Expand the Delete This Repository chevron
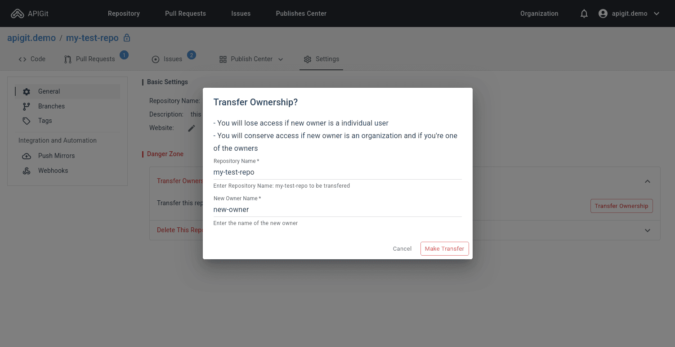This screenshot has height=347, width=675. [648, 230]
